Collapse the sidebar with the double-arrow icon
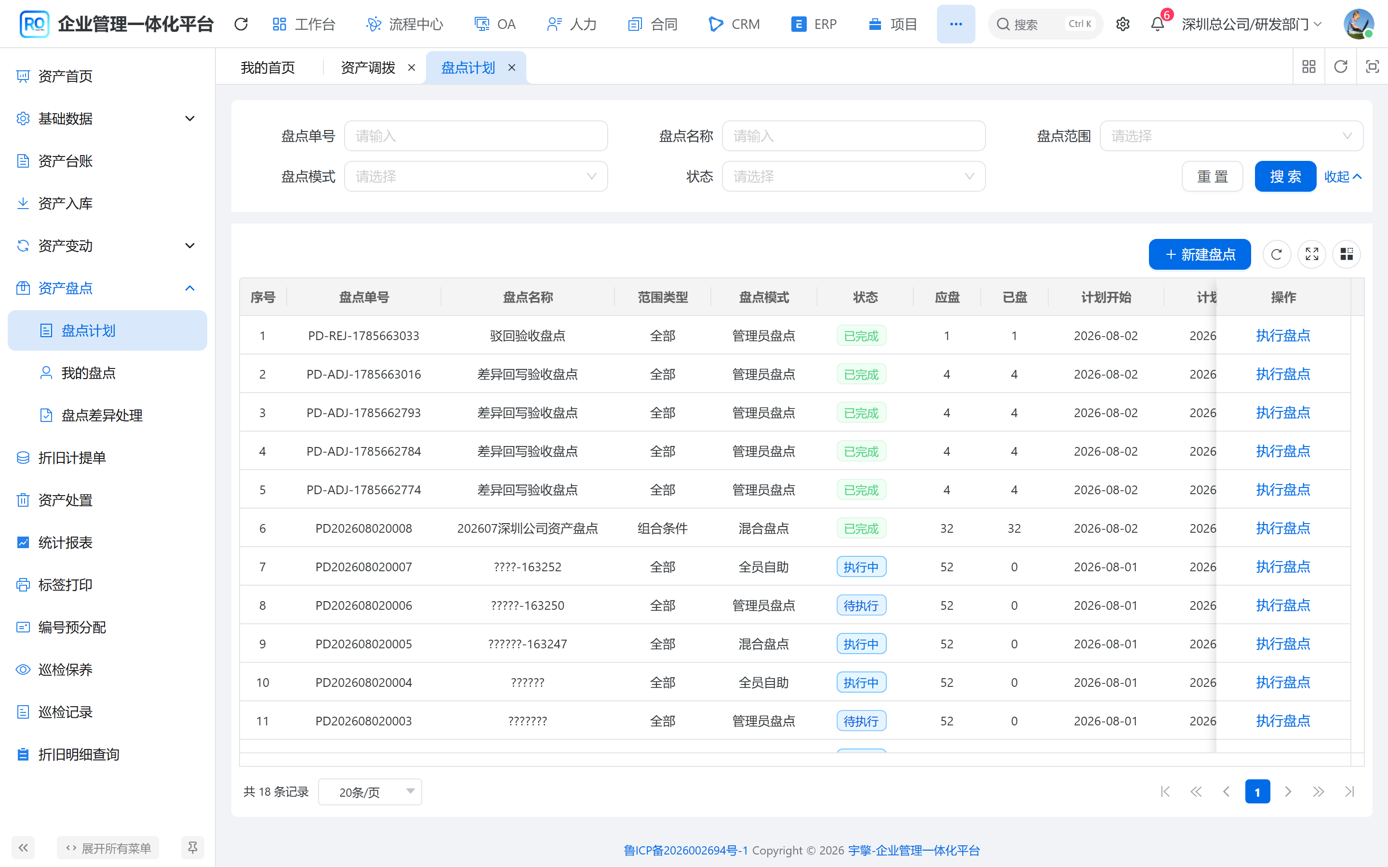The height and width of the screenshot is (867, 1388). pyautogui.click(x=23, y=848)
